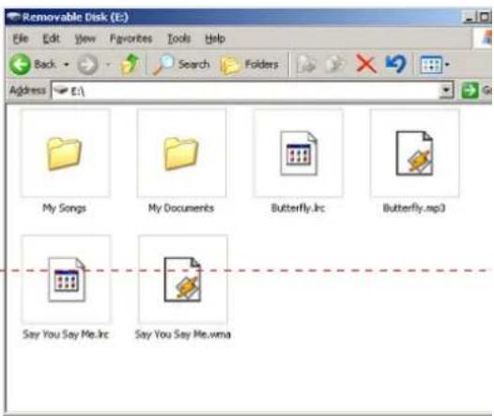Click the "Butterfly.mp3" file name
Image resolution: width=494 pixels, height=416 pixels.
click(x=414, y=208)
